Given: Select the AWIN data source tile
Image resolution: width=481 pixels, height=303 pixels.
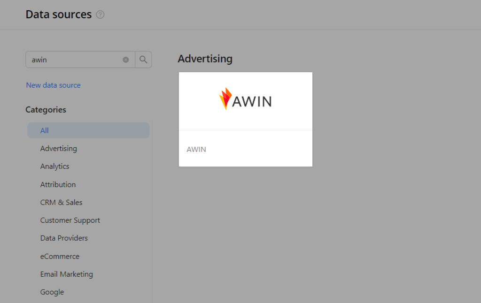Looking at the screenshot, I should tap(245, 119).
